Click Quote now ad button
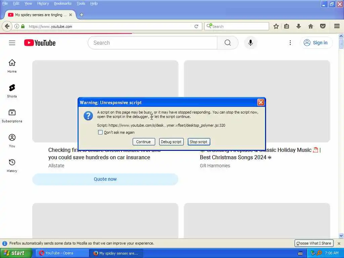 105,179
